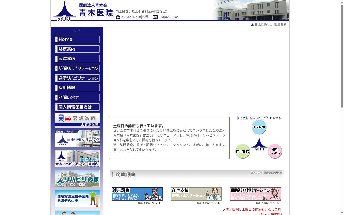Viewport: 344px width, 215px height.
Task: Click the scrollbar down arrow
Action: coord(342,213)
